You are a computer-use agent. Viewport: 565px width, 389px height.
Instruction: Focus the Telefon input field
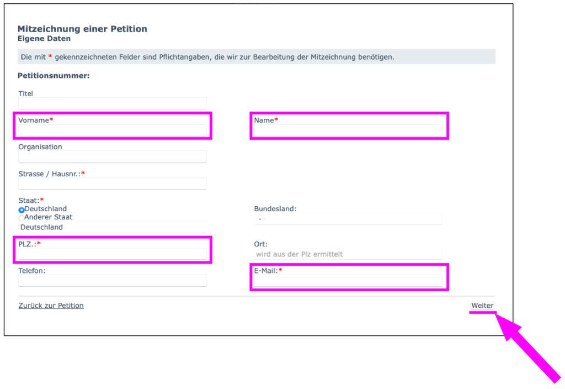(x=113, y=281)
